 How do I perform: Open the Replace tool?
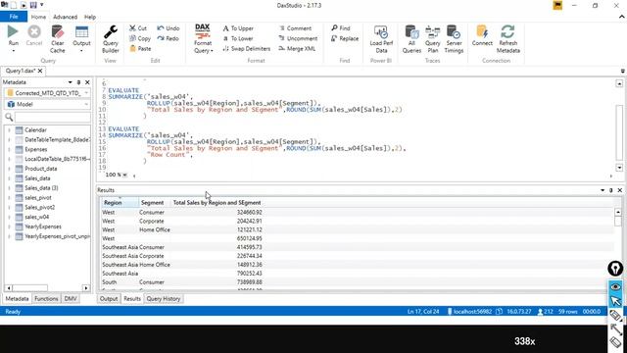point(345,38)
